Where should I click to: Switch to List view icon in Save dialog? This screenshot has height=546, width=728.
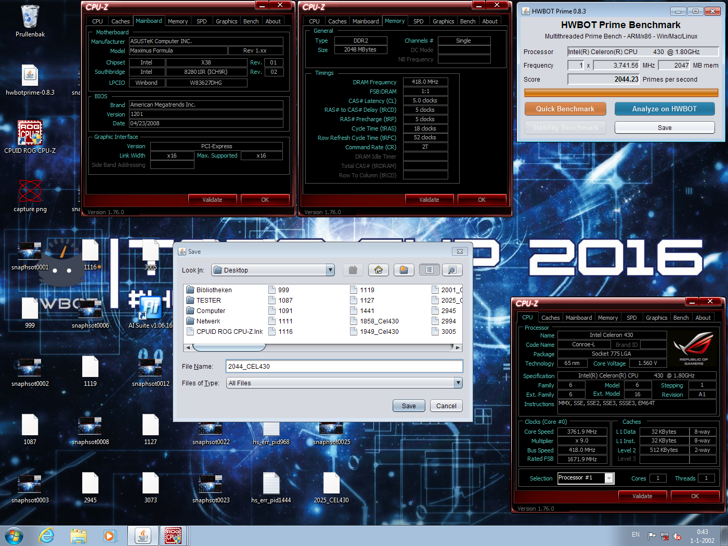tap(430, 270)
